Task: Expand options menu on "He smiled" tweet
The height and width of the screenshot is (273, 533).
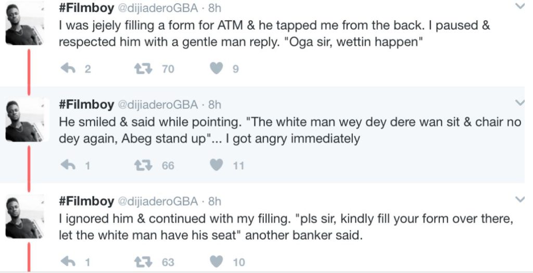Action: [x=519, y=103]
